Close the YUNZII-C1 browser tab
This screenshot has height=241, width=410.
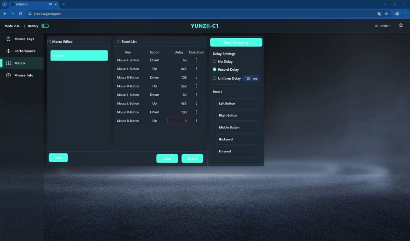coord(56,4)
